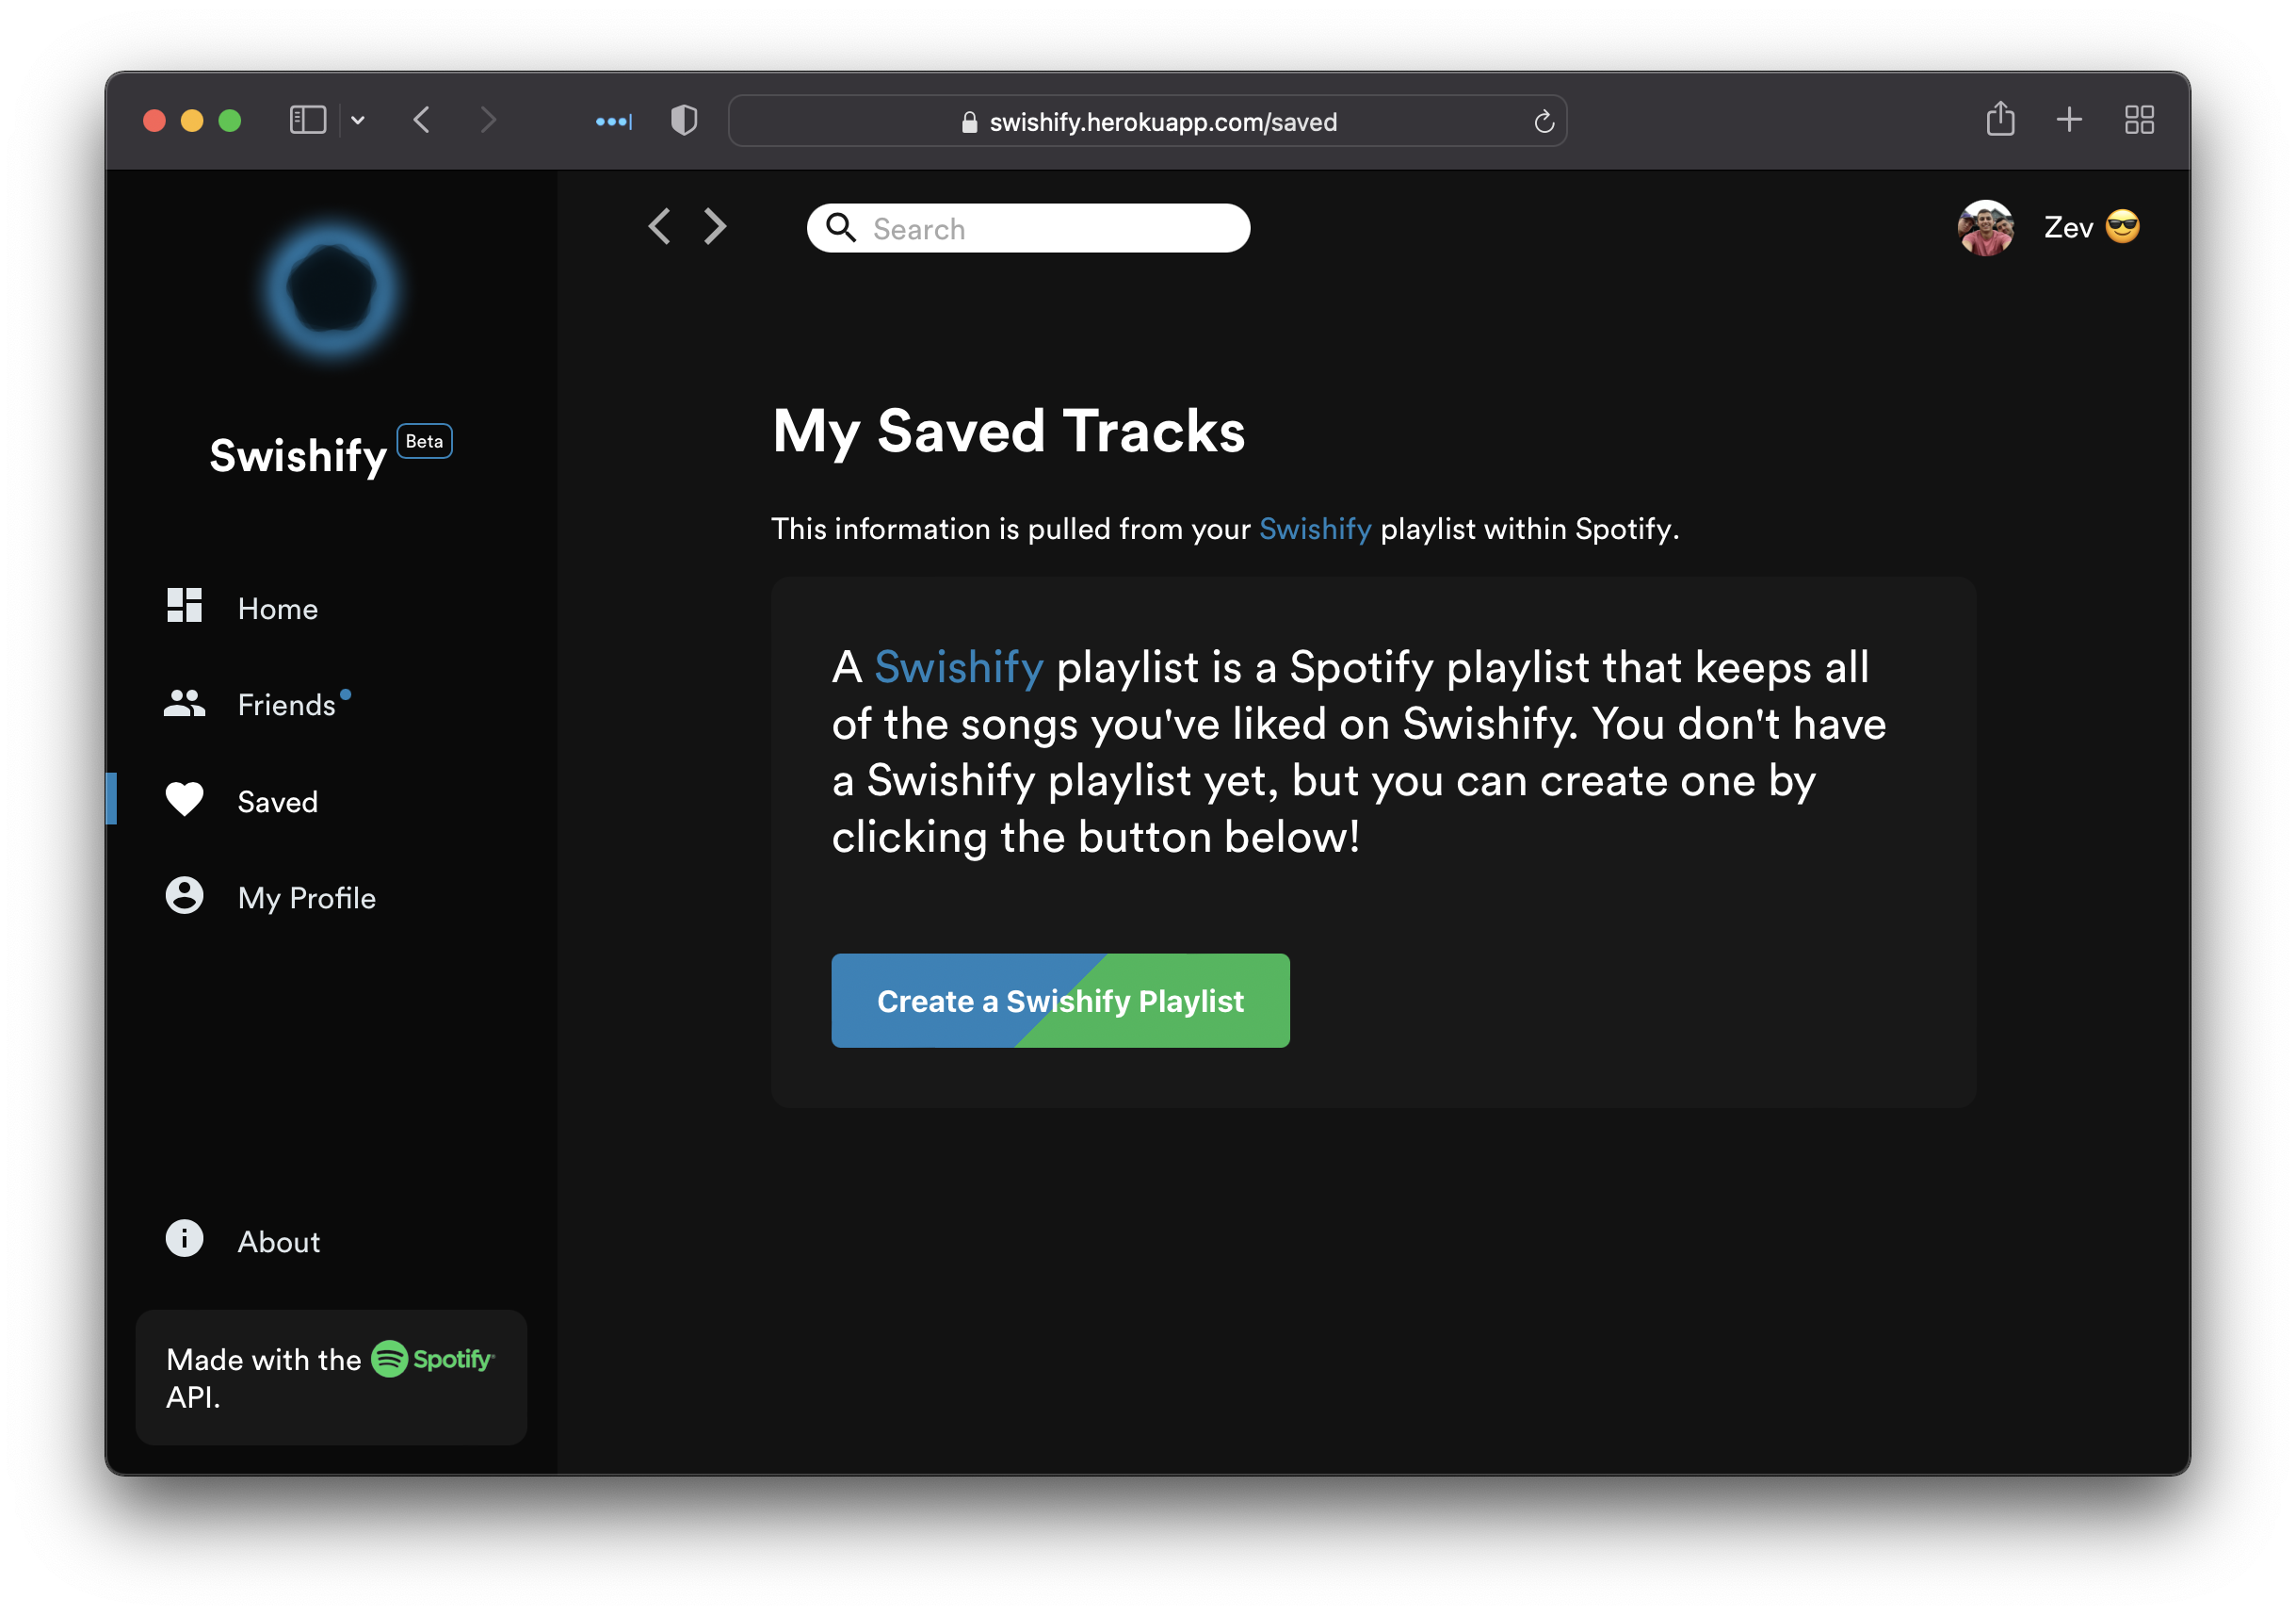This screenshot has width=2296, height=1615.
Task: Expand the sidebar dropdown chevron in Safari
Action: 358,120
